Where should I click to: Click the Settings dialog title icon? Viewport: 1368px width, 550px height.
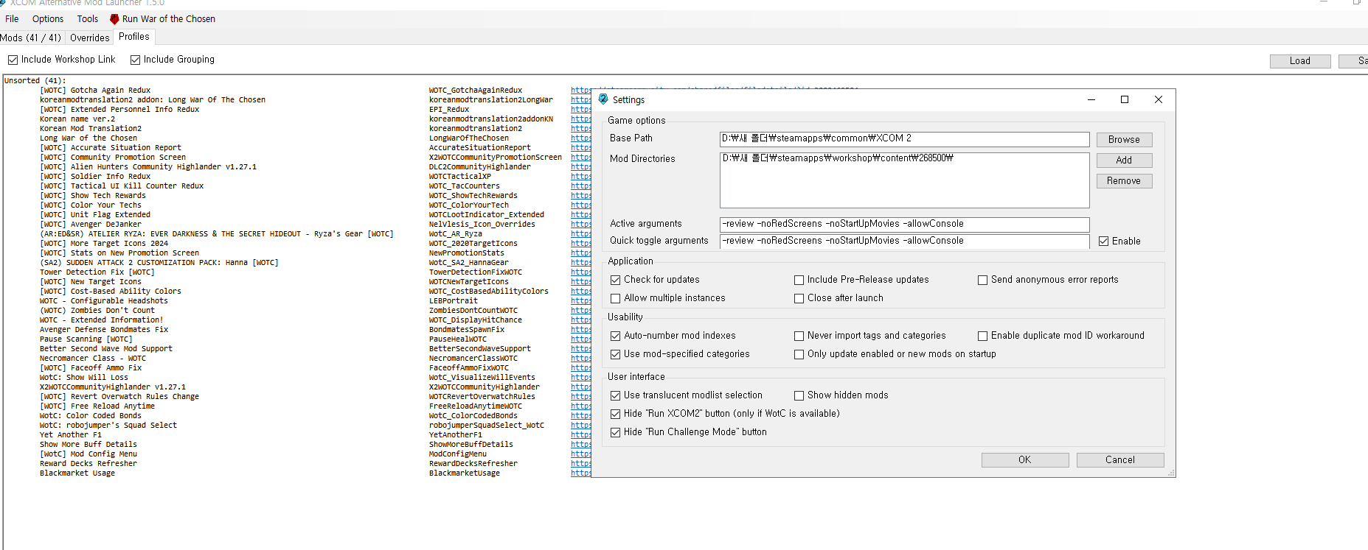click(x=603, y=99)
